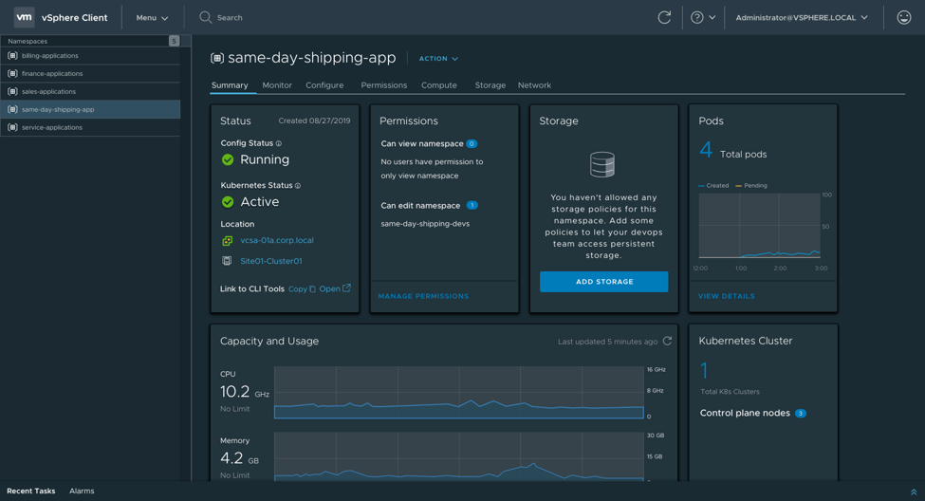Open the Administrator@VSPHERE.LOCAL user dropdown

click(802, 18)
